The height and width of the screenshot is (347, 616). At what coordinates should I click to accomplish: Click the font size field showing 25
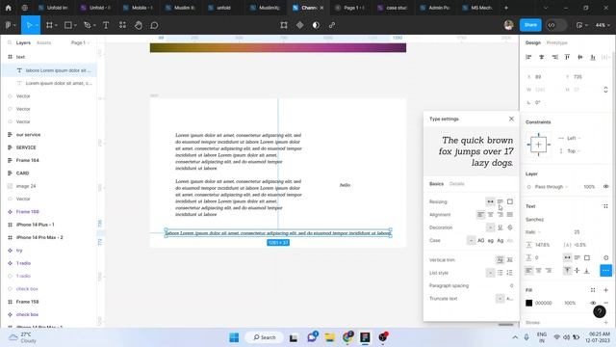(x=577, y=232)
